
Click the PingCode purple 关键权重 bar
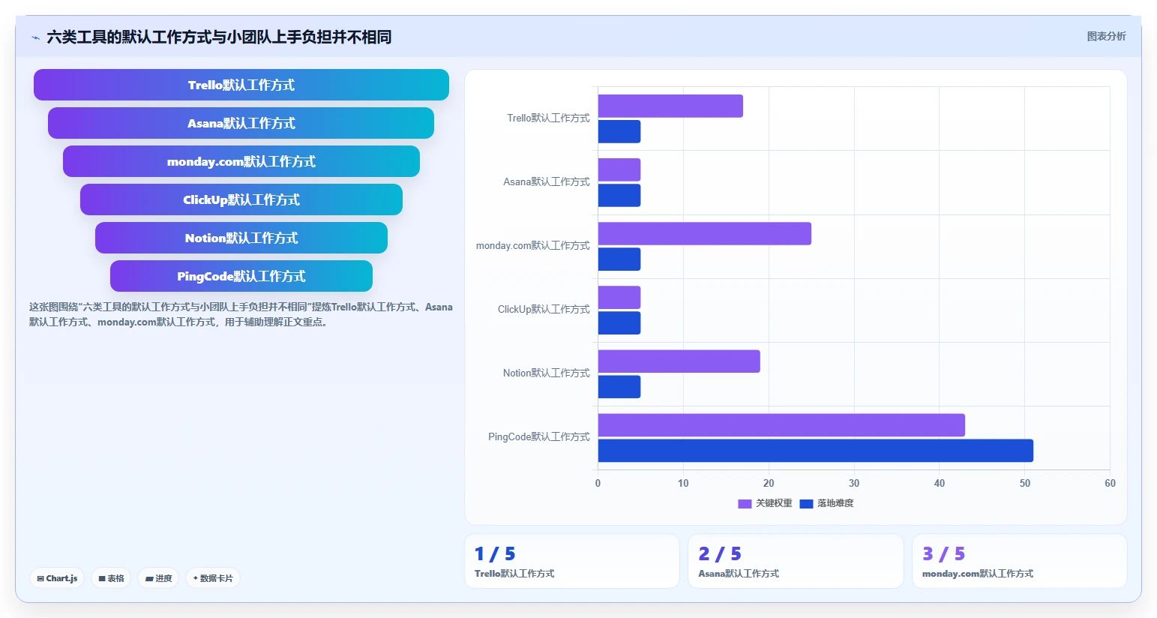(x=781, y=424)
